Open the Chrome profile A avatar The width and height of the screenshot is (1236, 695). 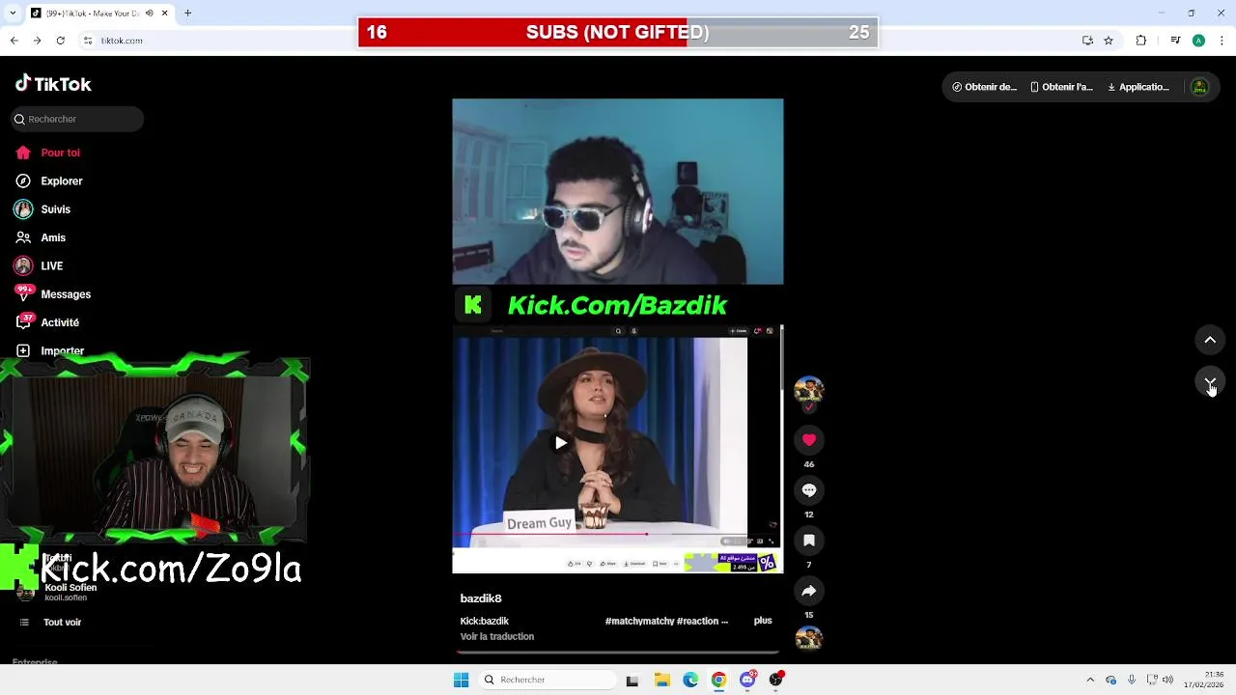click(1198, 41)
